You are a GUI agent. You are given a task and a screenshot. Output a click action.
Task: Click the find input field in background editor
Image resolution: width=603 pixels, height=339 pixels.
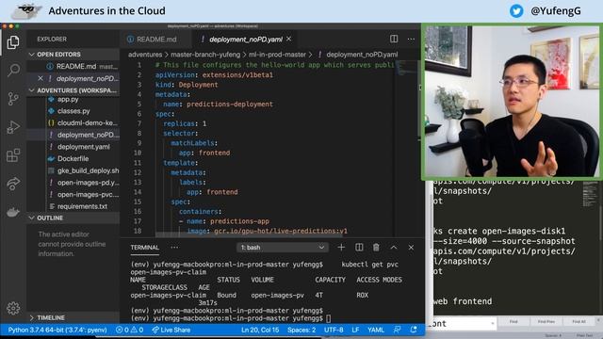[x=462, y=324]
